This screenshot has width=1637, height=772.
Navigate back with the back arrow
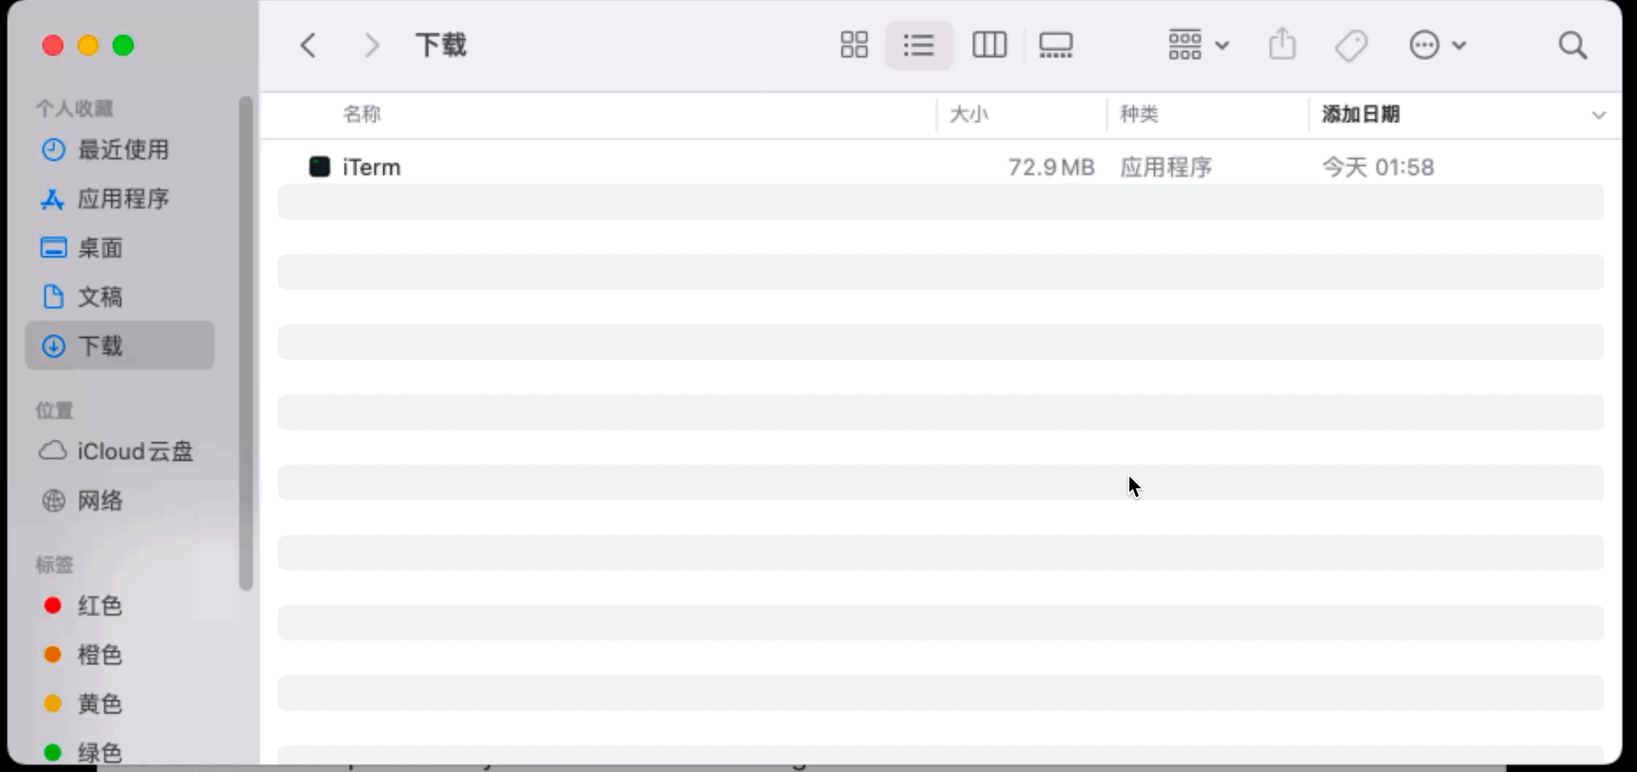click(x=307, y=45)
